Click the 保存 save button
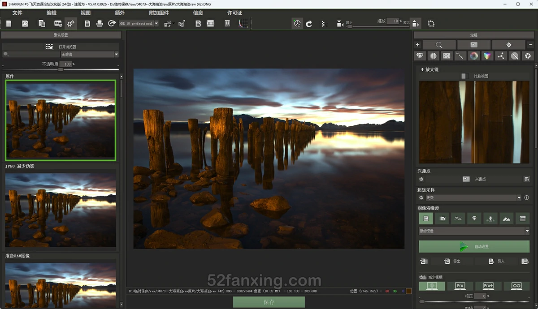Viewport: 538px width, 309px height. [269, 302]
